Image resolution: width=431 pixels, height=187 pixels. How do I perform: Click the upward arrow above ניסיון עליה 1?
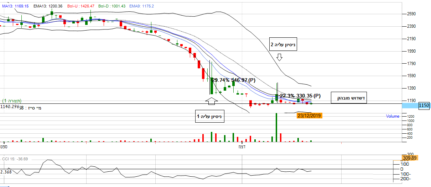[211, 102]
